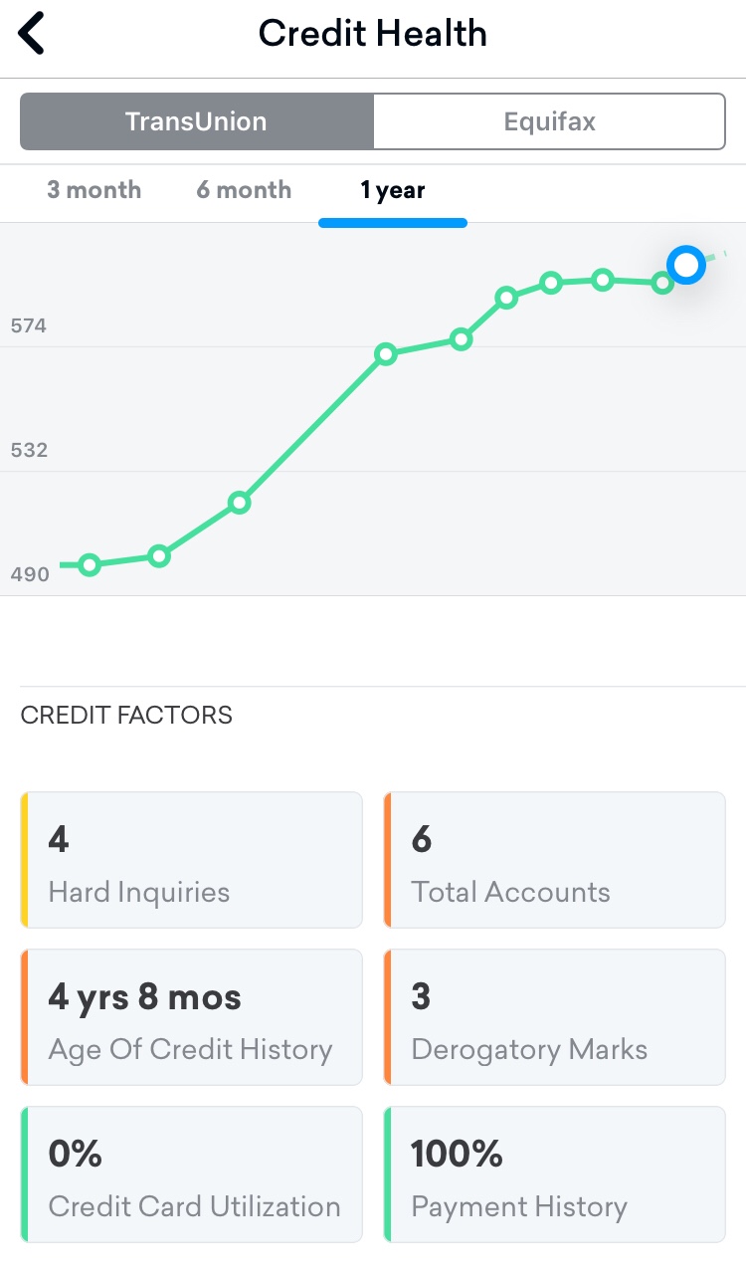The image size is (746, 1278).
Task: Show the 3 month score range
Action: coord(94,190)
